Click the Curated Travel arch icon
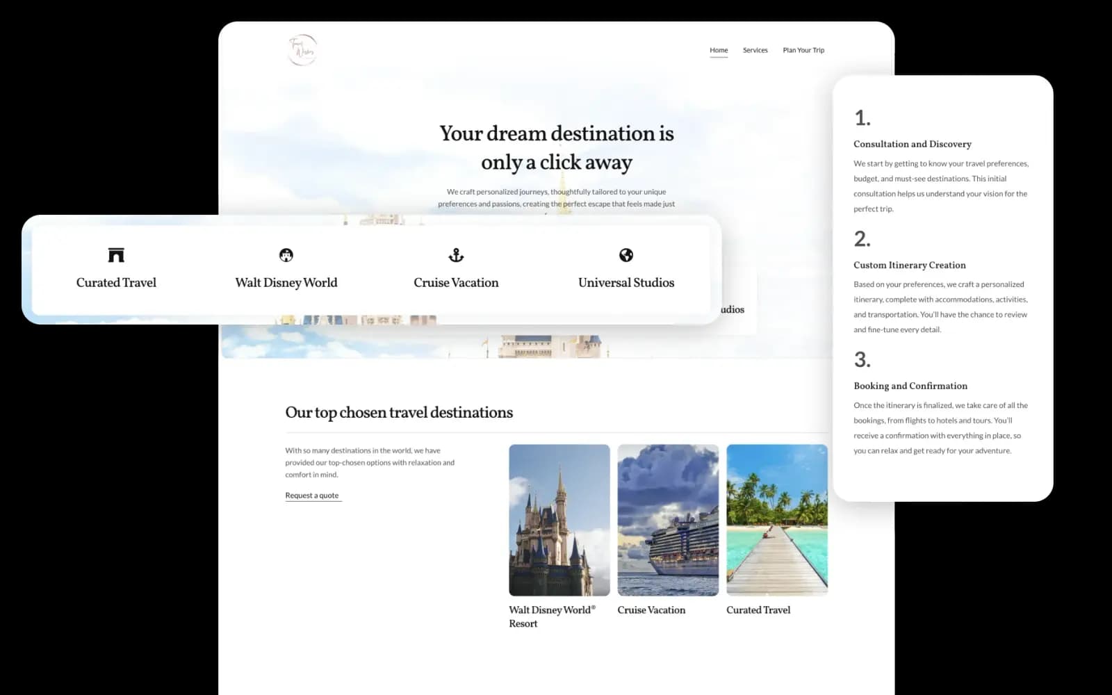Viewport: 1112px width, 695px height. click(116, 255)
